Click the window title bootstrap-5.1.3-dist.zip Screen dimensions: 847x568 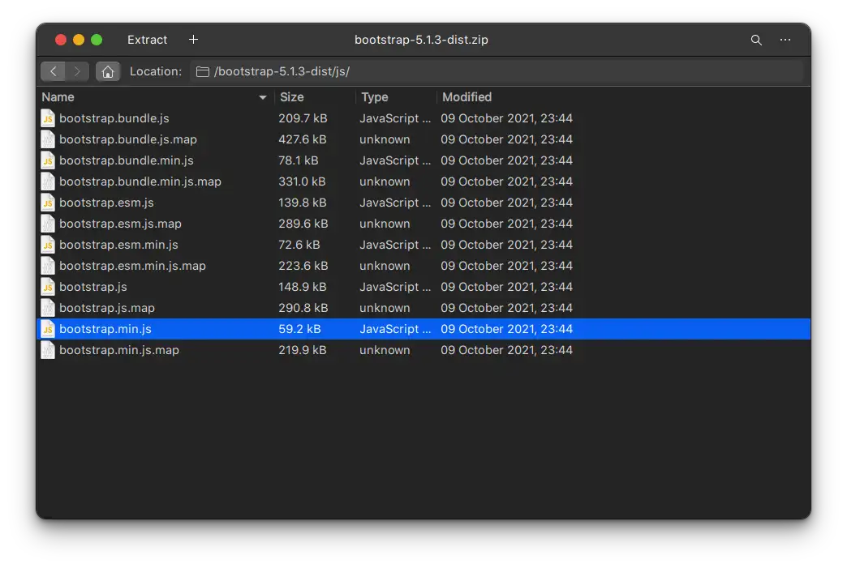pos(421,40)
